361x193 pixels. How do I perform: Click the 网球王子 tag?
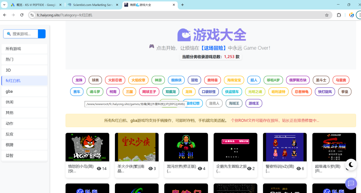click(x=149, y=92)
